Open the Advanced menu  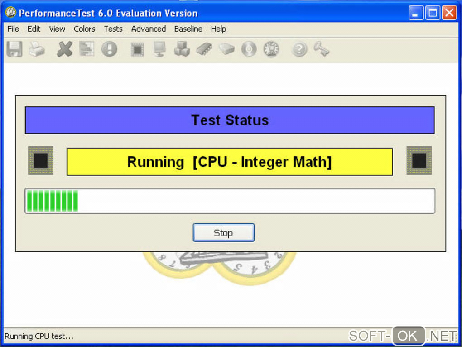149,29
